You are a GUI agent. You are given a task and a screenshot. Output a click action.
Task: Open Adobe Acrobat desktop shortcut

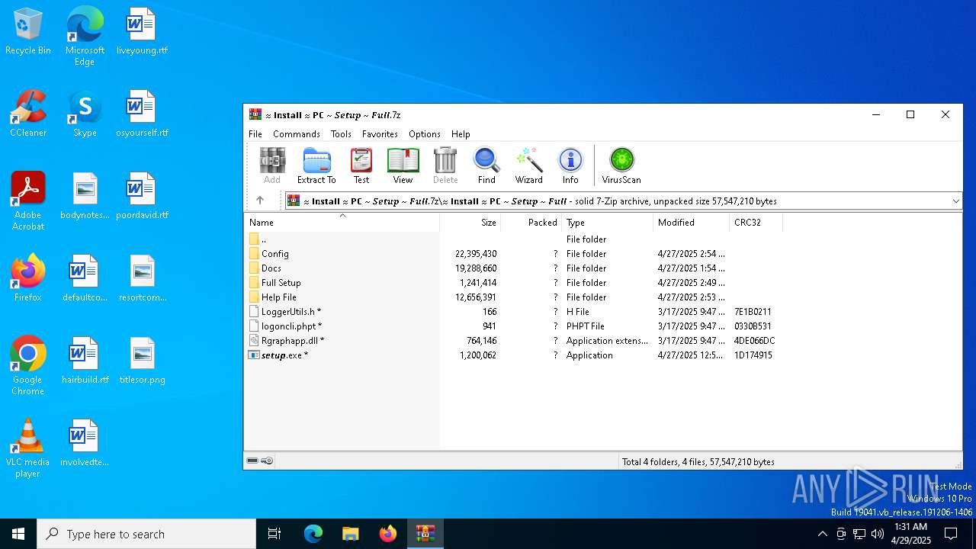point(28,201)
